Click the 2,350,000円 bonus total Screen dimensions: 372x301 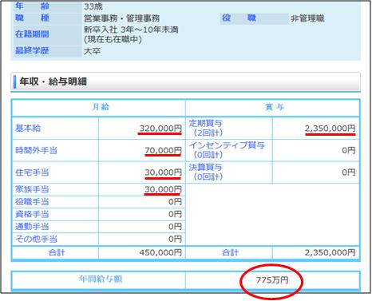(330, 252)
